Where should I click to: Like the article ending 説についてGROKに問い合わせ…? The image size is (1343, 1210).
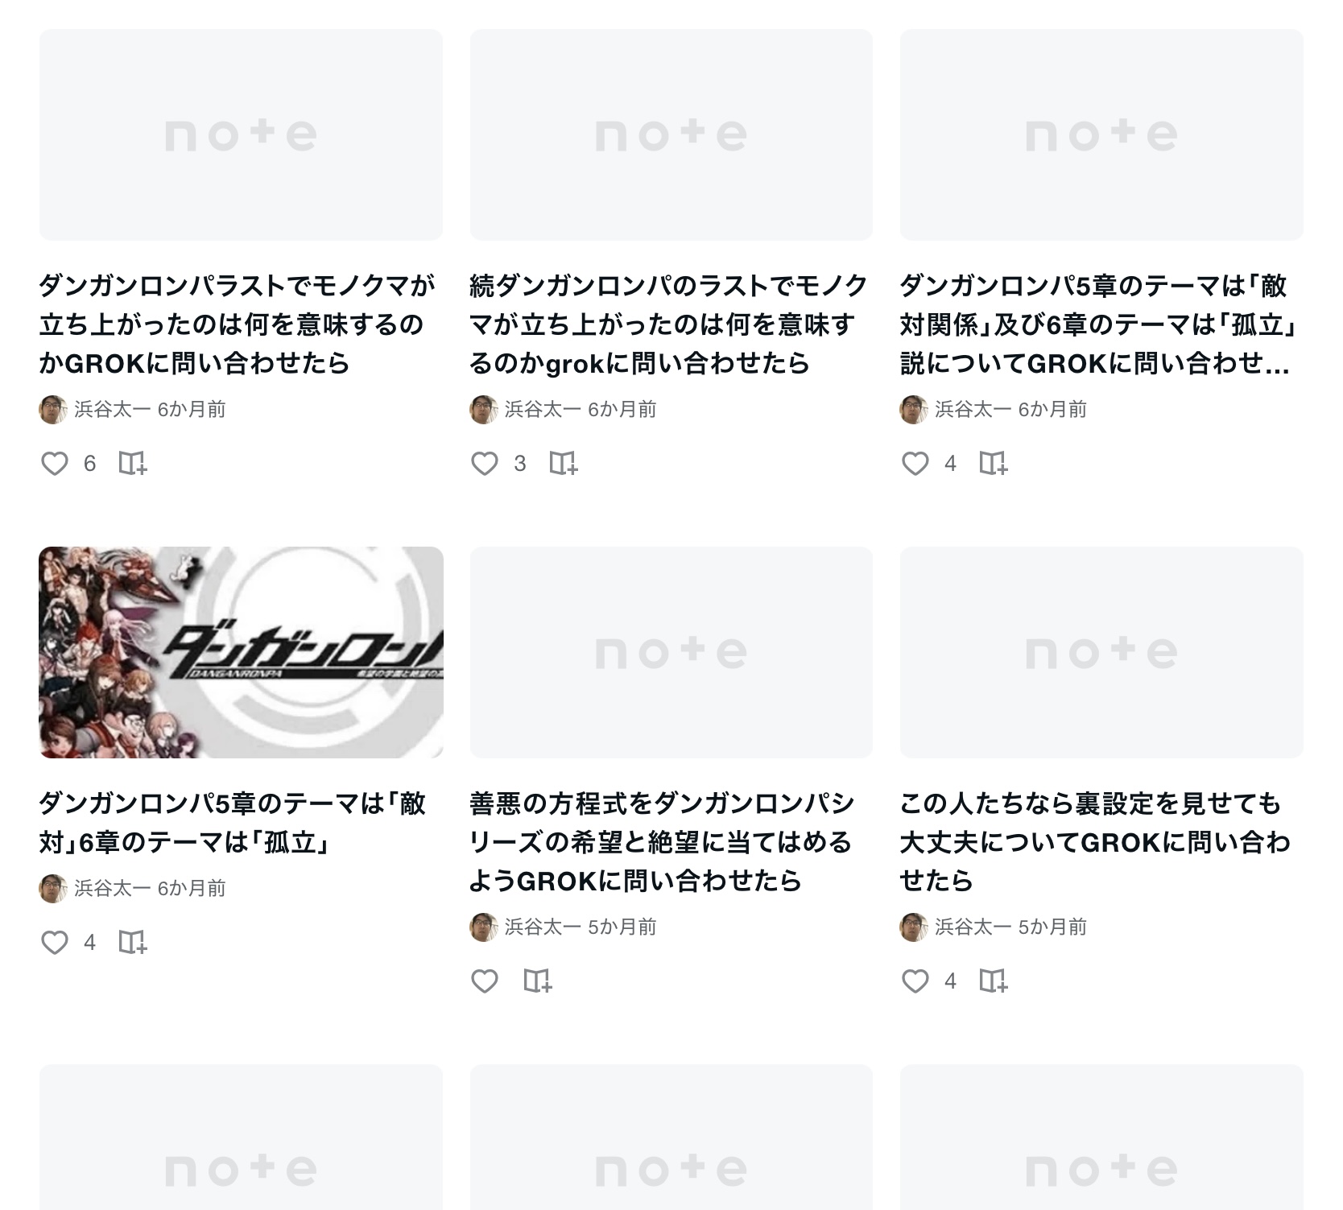(915, 463)
